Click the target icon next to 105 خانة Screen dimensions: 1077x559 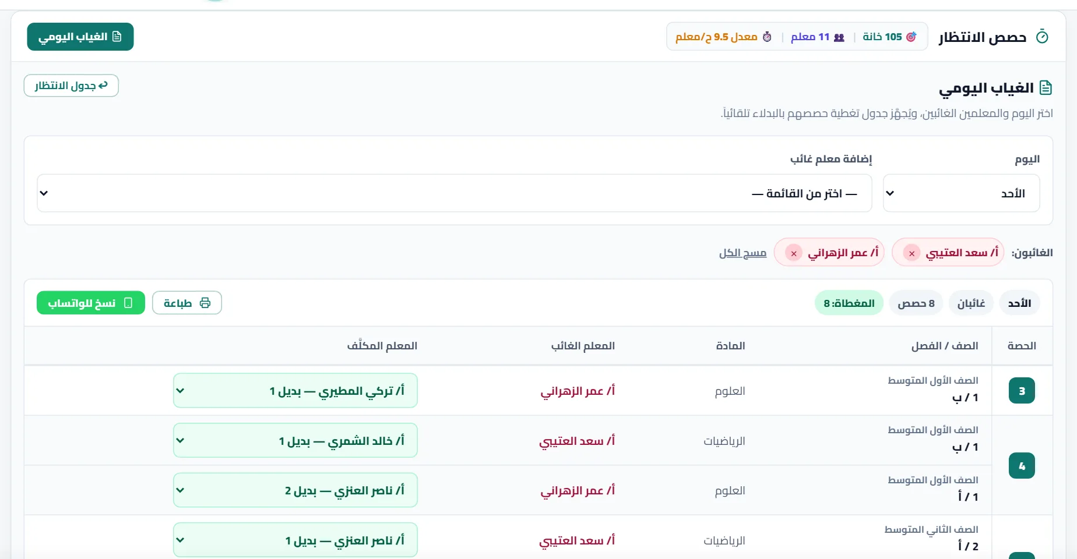click(x=911, y=37)
